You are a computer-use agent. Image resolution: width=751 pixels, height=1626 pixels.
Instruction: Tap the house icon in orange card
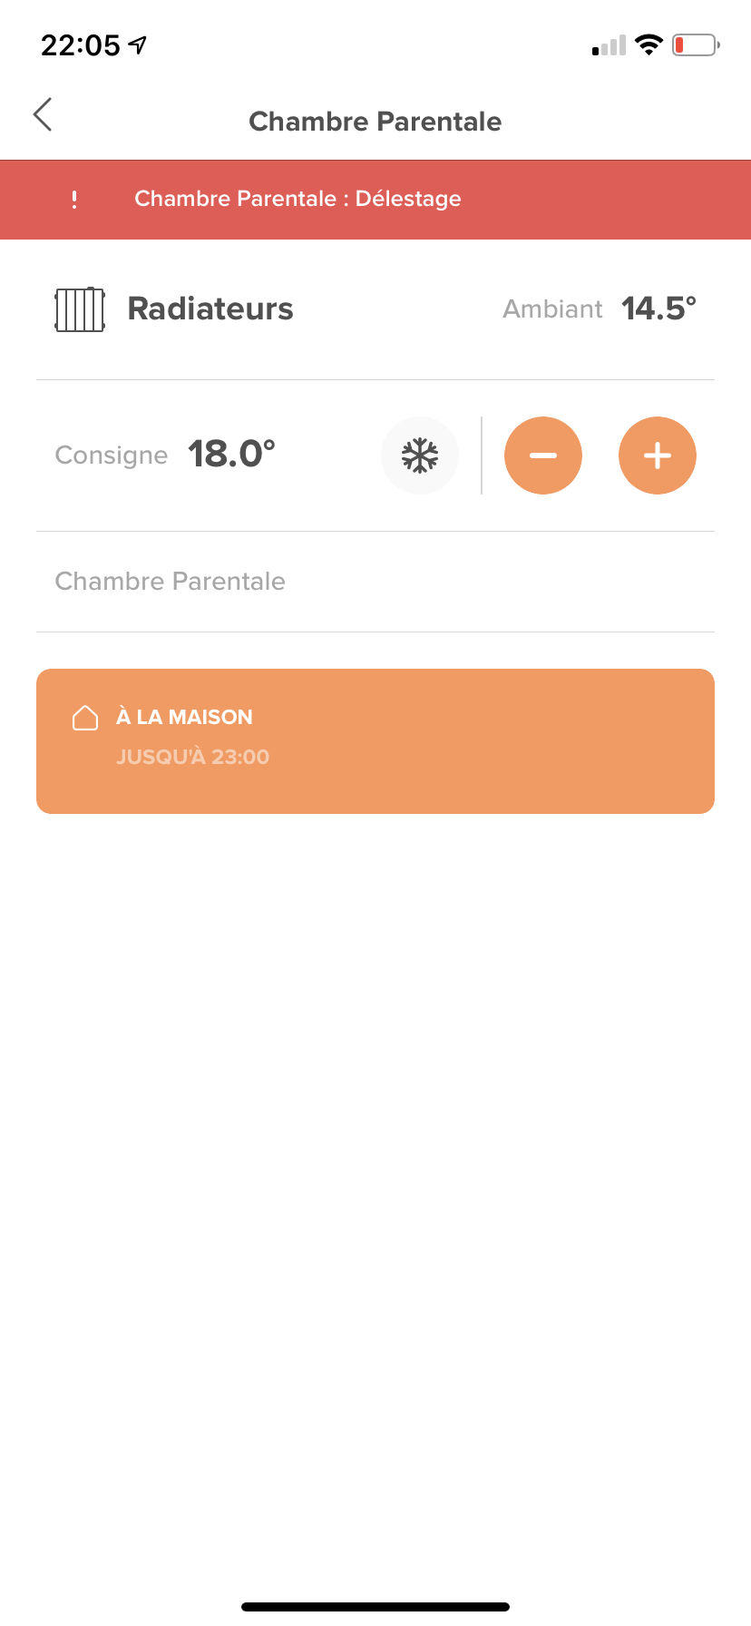[85, 718]
